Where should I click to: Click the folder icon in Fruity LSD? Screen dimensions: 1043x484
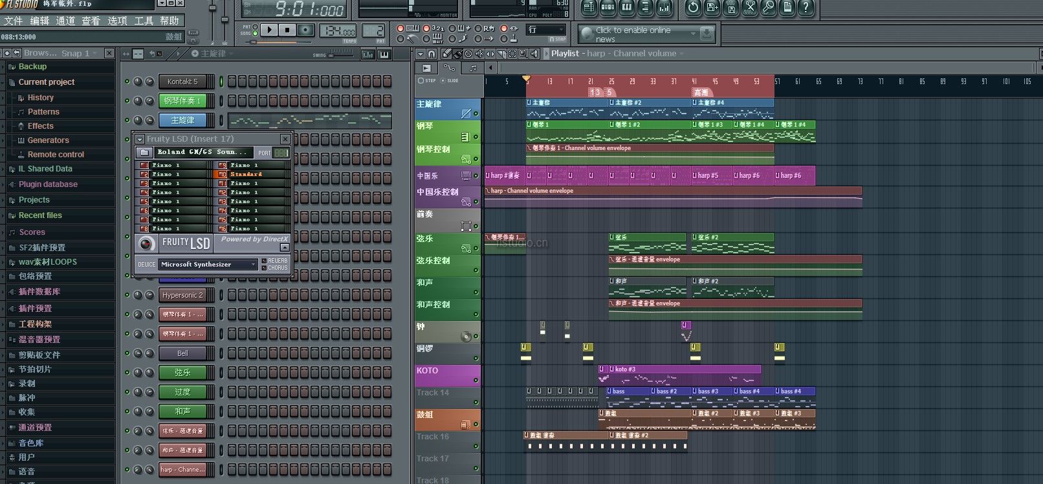144,152
